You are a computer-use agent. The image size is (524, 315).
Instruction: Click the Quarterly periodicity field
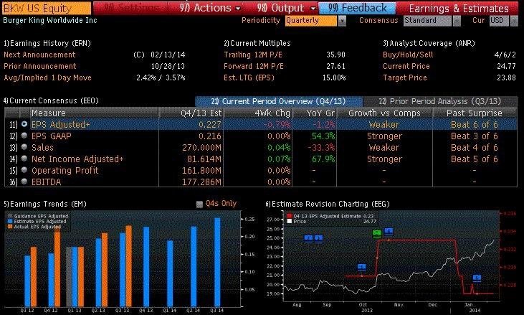coord(311,21)
